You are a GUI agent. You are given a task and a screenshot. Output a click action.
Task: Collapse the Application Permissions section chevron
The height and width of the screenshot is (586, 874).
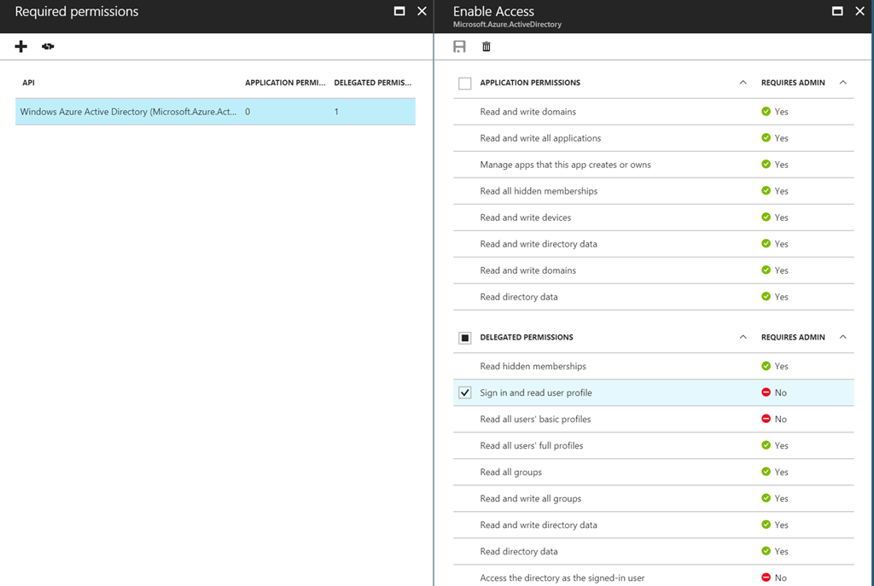point(743,83)
